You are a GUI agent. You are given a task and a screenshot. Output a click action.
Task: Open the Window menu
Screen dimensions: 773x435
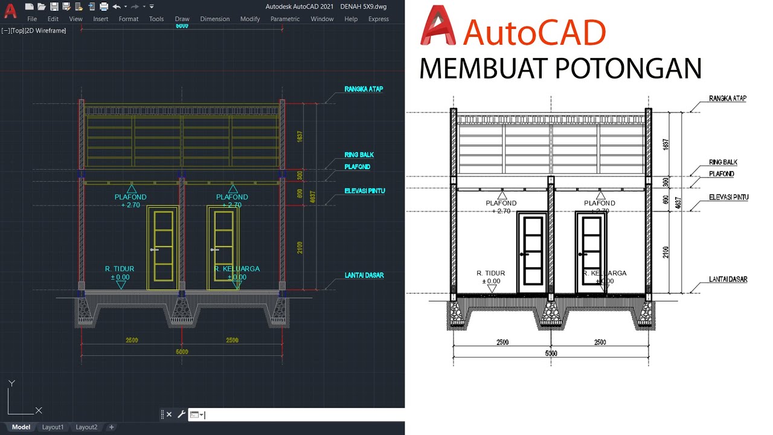(x=322, y=19)
